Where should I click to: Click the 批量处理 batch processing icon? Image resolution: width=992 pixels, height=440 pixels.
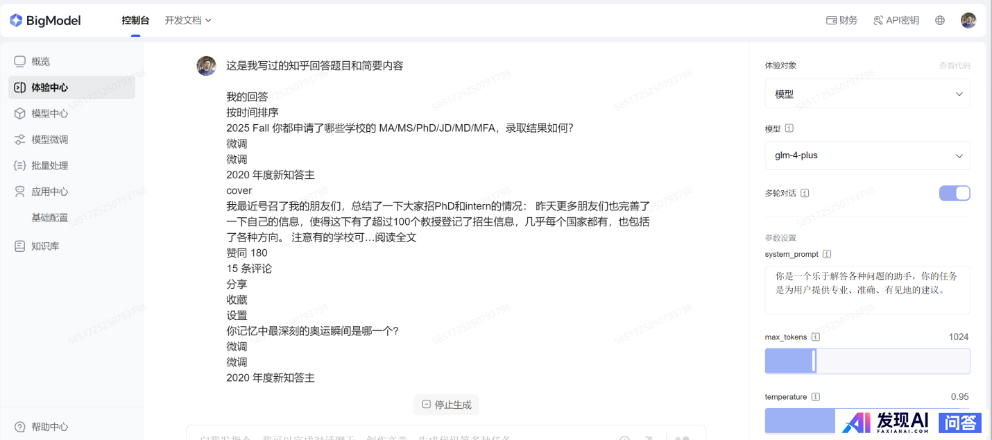(20, 166)
